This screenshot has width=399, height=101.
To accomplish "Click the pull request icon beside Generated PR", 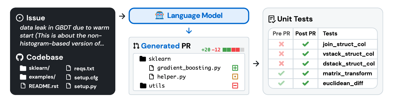I will pyautogui.click(x=136, y=46).
